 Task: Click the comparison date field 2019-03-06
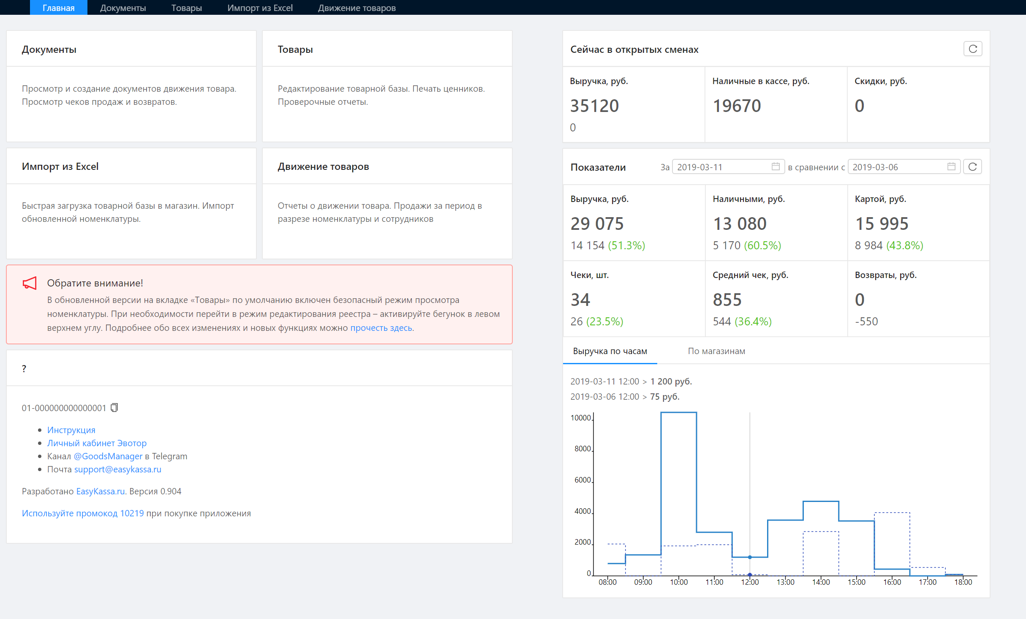coord(904,167)
